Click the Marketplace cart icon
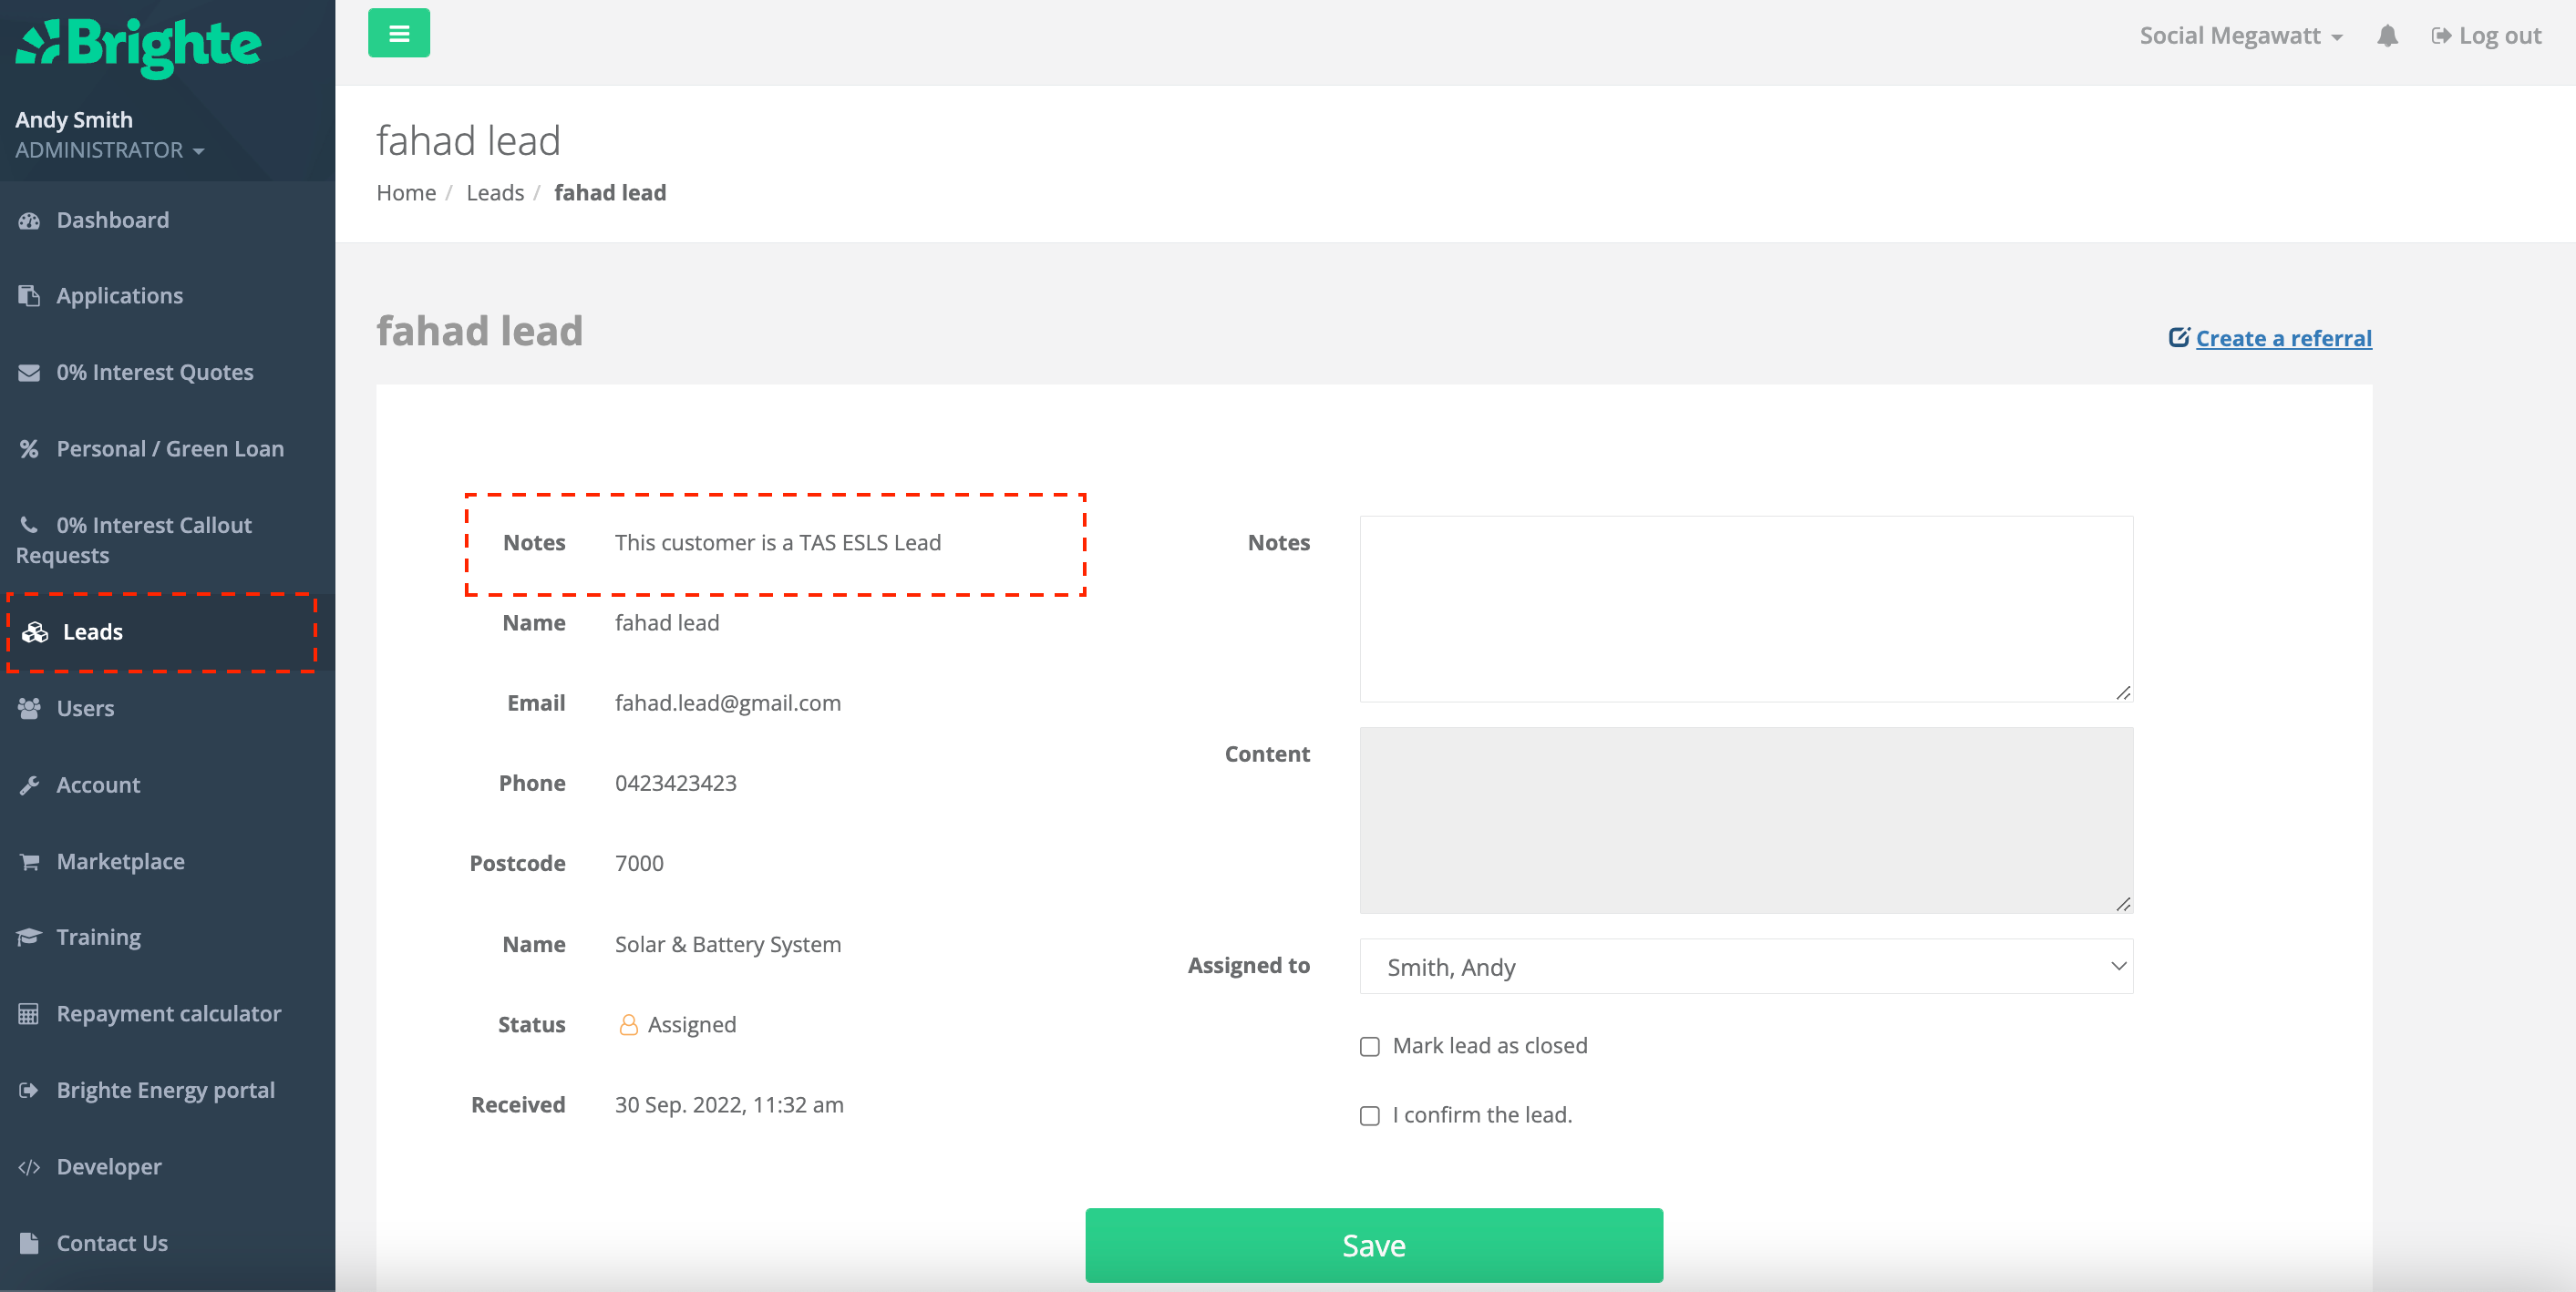The width and height of the screenshot is (2576, 1292). tap(29, 861)
